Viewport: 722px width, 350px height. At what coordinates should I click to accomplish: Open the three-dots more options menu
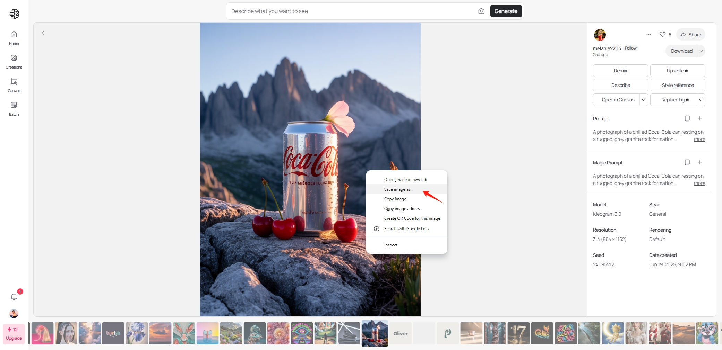pos(649,34)
